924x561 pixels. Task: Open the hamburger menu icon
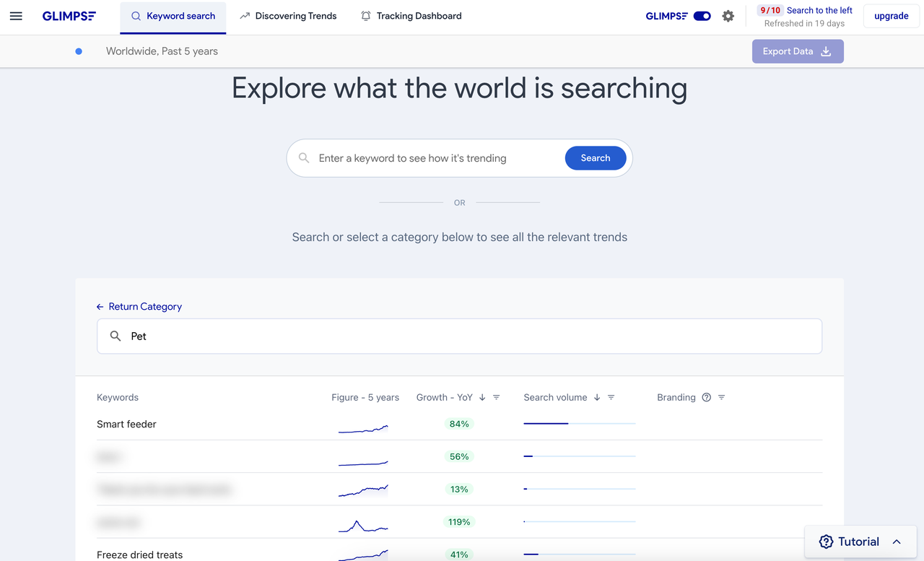tap(16, 16)
